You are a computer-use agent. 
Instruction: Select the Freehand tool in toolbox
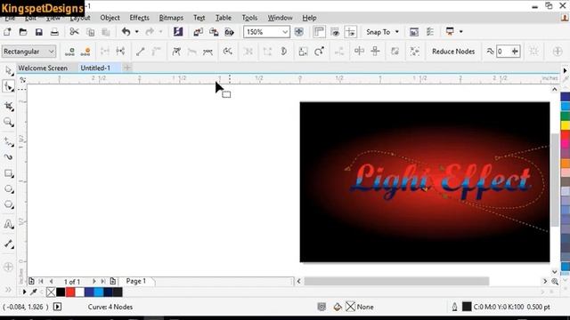point(9,141)
